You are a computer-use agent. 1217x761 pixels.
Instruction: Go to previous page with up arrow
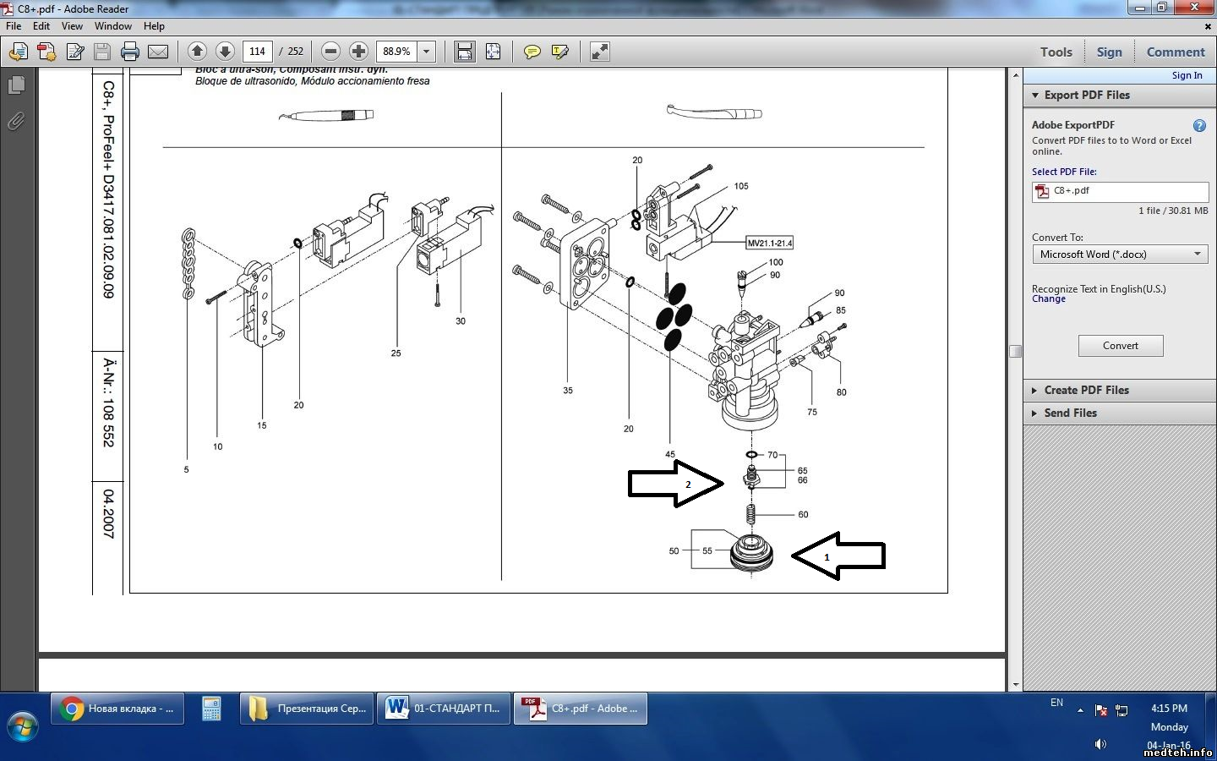(x=197, y=52)
